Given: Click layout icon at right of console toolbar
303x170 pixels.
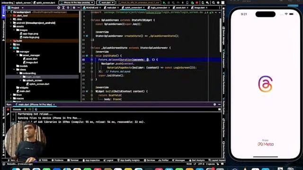Looking at the screenshot, I should coord(220,110).
